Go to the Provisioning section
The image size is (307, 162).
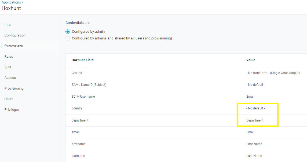(14, 89)
